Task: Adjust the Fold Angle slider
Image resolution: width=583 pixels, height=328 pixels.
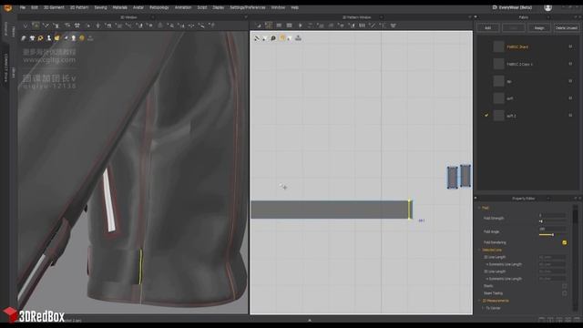Action: 553,235
